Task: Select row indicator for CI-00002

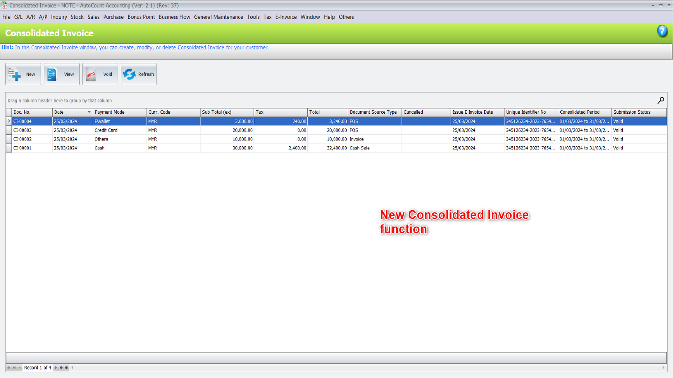Action: [x=9, y=139]
